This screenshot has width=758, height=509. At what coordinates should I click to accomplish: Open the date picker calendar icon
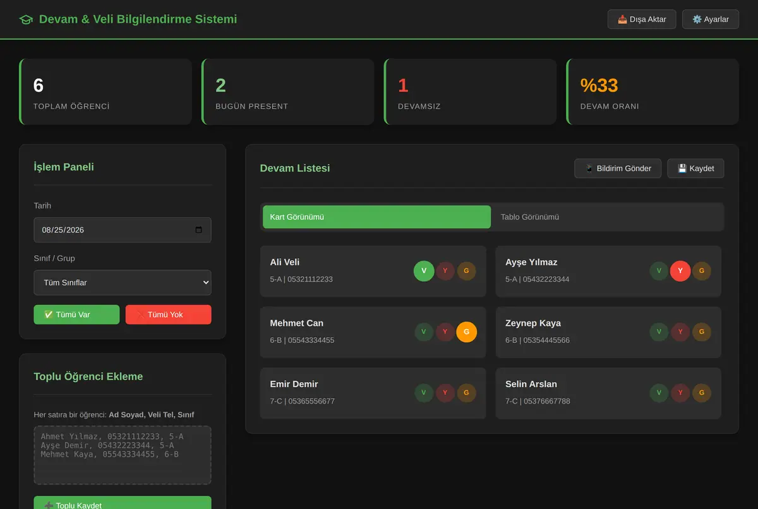(x=199, y=230)
